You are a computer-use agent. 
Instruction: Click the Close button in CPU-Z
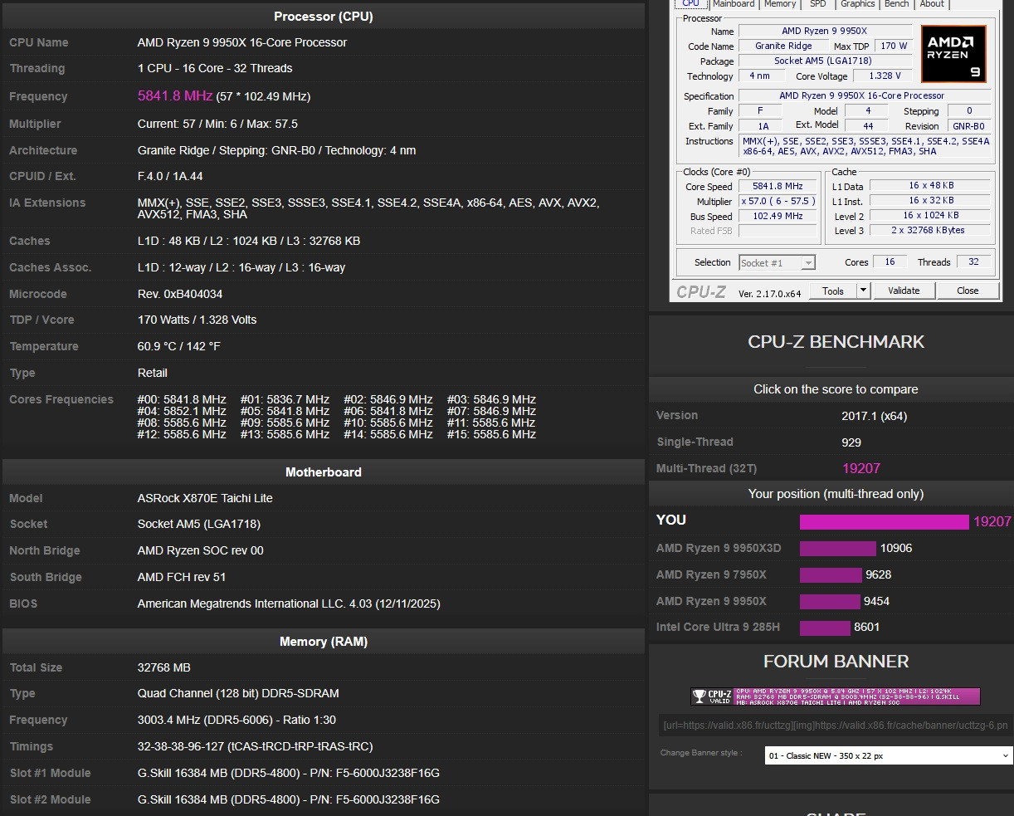968,291
